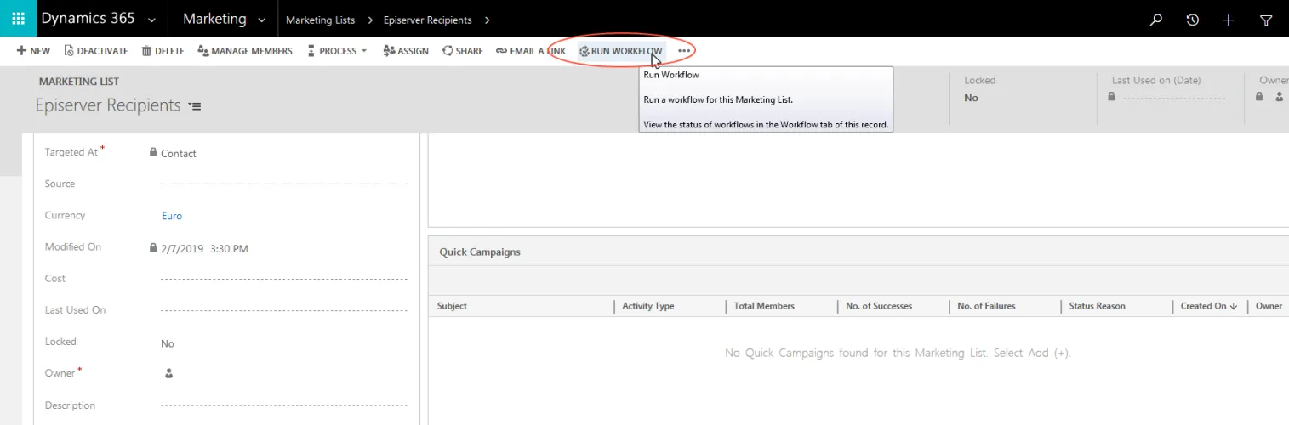Delete the marketing list

click(x=163, y=51)
